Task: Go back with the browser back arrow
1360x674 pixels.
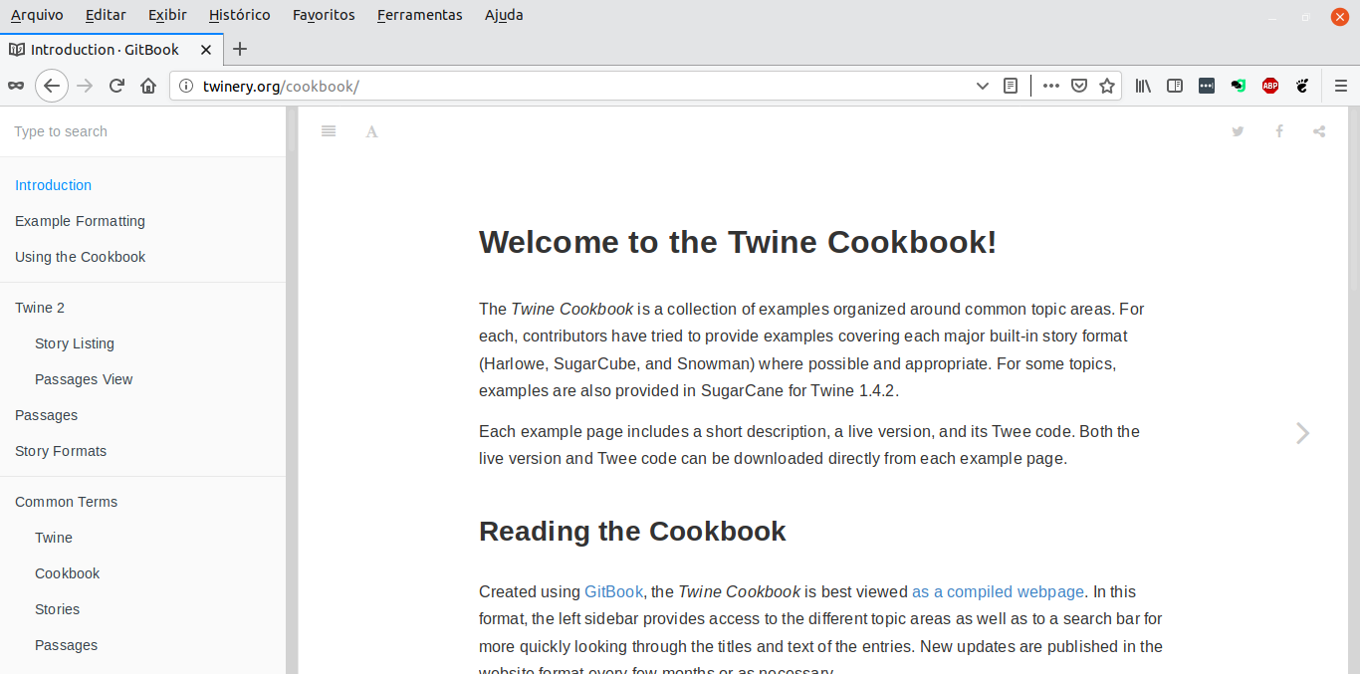Action: (52, 86)
